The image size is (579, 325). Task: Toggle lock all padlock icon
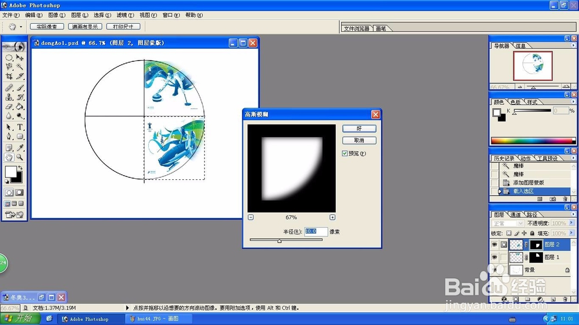coord(532,233)
